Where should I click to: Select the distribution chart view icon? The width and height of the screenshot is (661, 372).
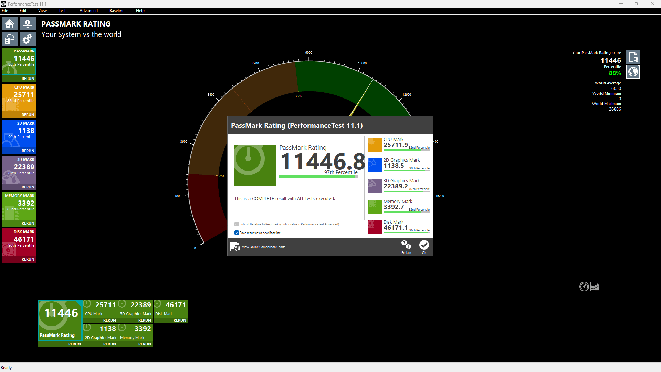pos(595,287)
